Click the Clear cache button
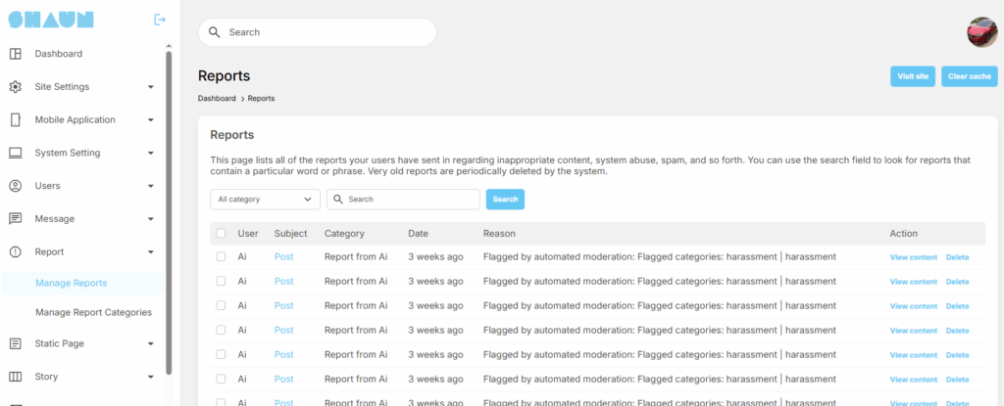This screenshot has height=406, width=1004. click(969, 76)
